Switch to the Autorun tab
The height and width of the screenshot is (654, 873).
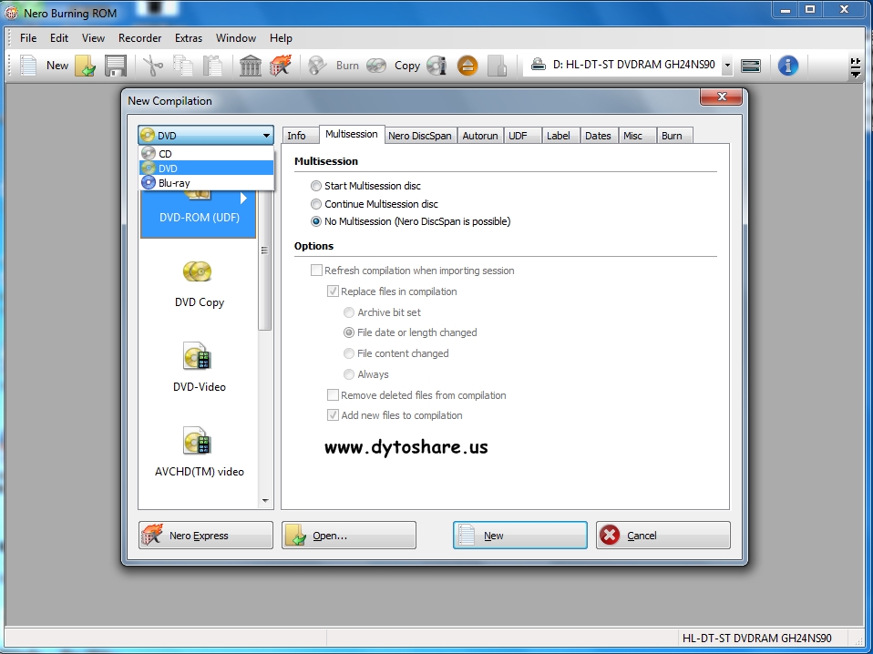coord(480,136)
